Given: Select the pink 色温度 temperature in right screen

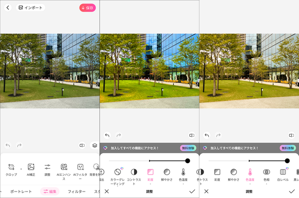Looking at the screenshot, I should tap(250, 176).
